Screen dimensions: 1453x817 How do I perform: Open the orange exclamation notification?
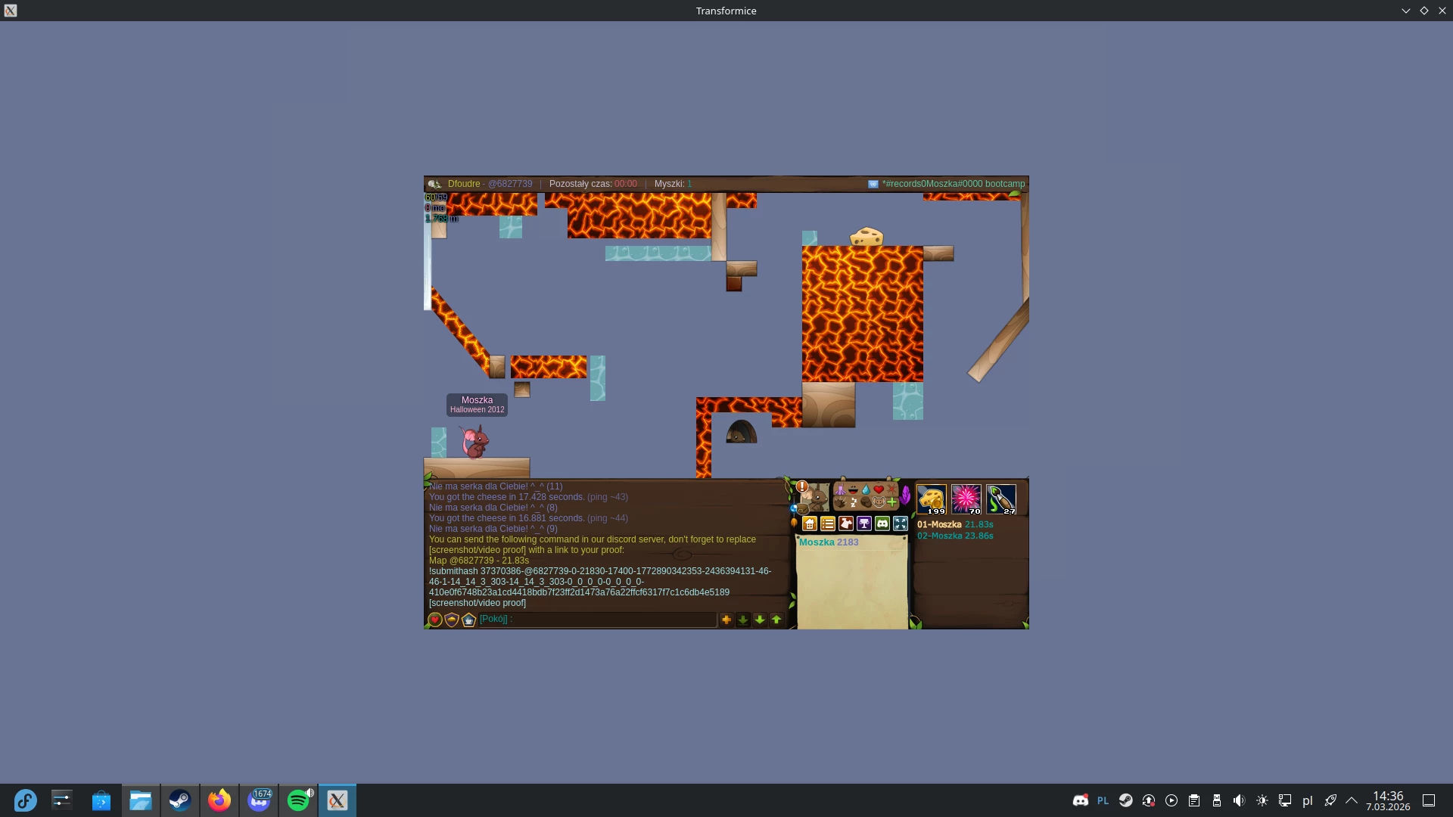coord(802,486)
